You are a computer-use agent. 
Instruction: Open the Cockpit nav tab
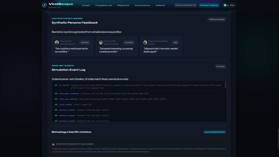click(86, 5)
